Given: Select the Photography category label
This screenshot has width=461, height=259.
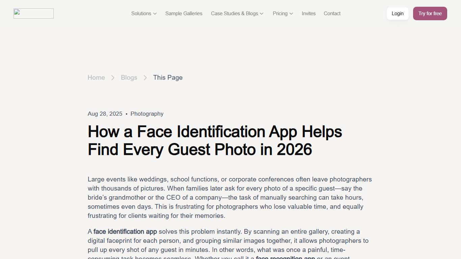Looking at the screenshot, I should [147, 114].
